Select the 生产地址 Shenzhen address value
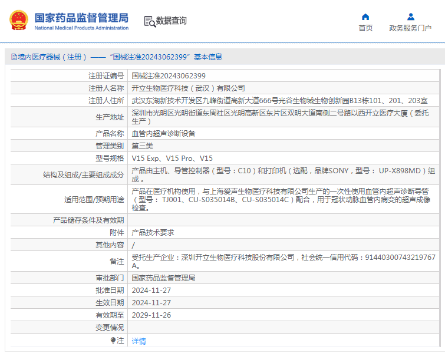The width and height of the screenshot is (445, 353). pos(280,117)
